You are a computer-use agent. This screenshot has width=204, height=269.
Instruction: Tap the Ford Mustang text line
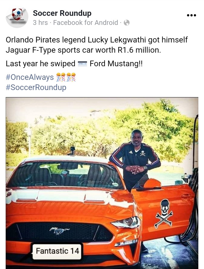[74, 64]
